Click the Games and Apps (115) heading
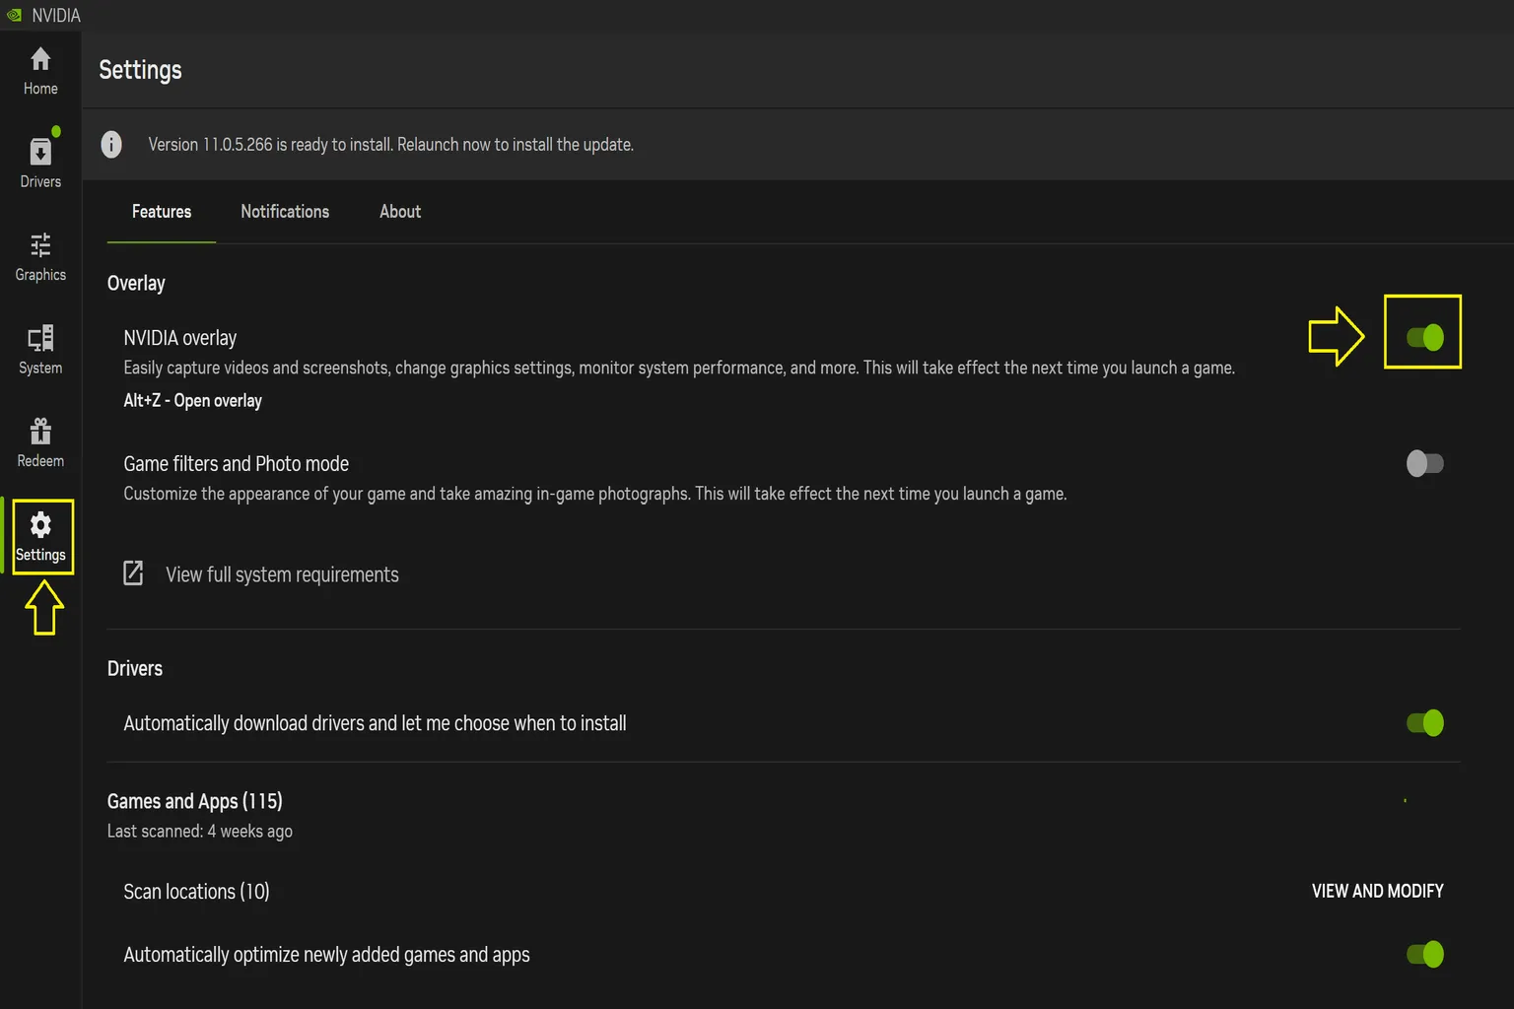Screen dimensions: 1514x1009 [195, 801]
